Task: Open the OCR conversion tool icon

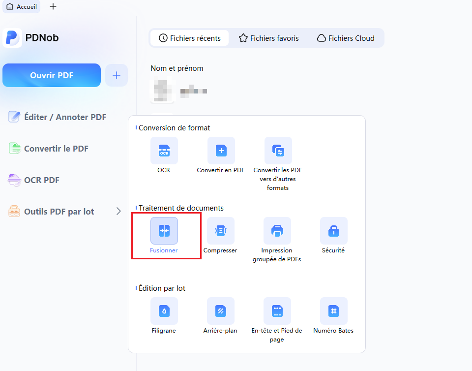Action: [x=164, y=150]
